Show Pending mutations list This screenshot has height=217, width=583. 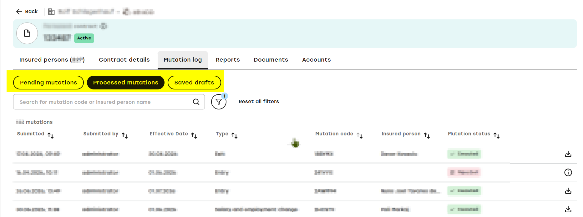point(48,83)
